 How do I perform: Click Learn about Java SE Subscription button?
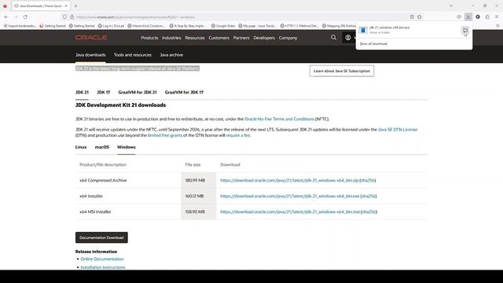click(x=342, y=71)
